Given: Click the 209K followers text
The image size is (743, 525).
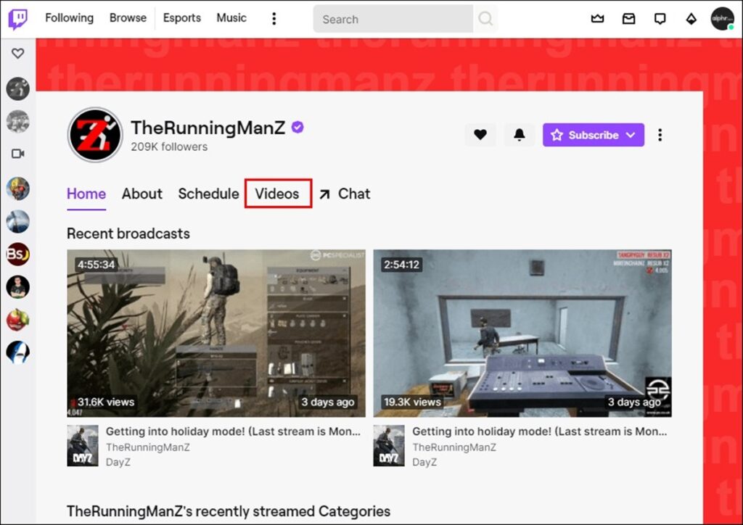Looking at the screenshot, I should pos(169,146).
